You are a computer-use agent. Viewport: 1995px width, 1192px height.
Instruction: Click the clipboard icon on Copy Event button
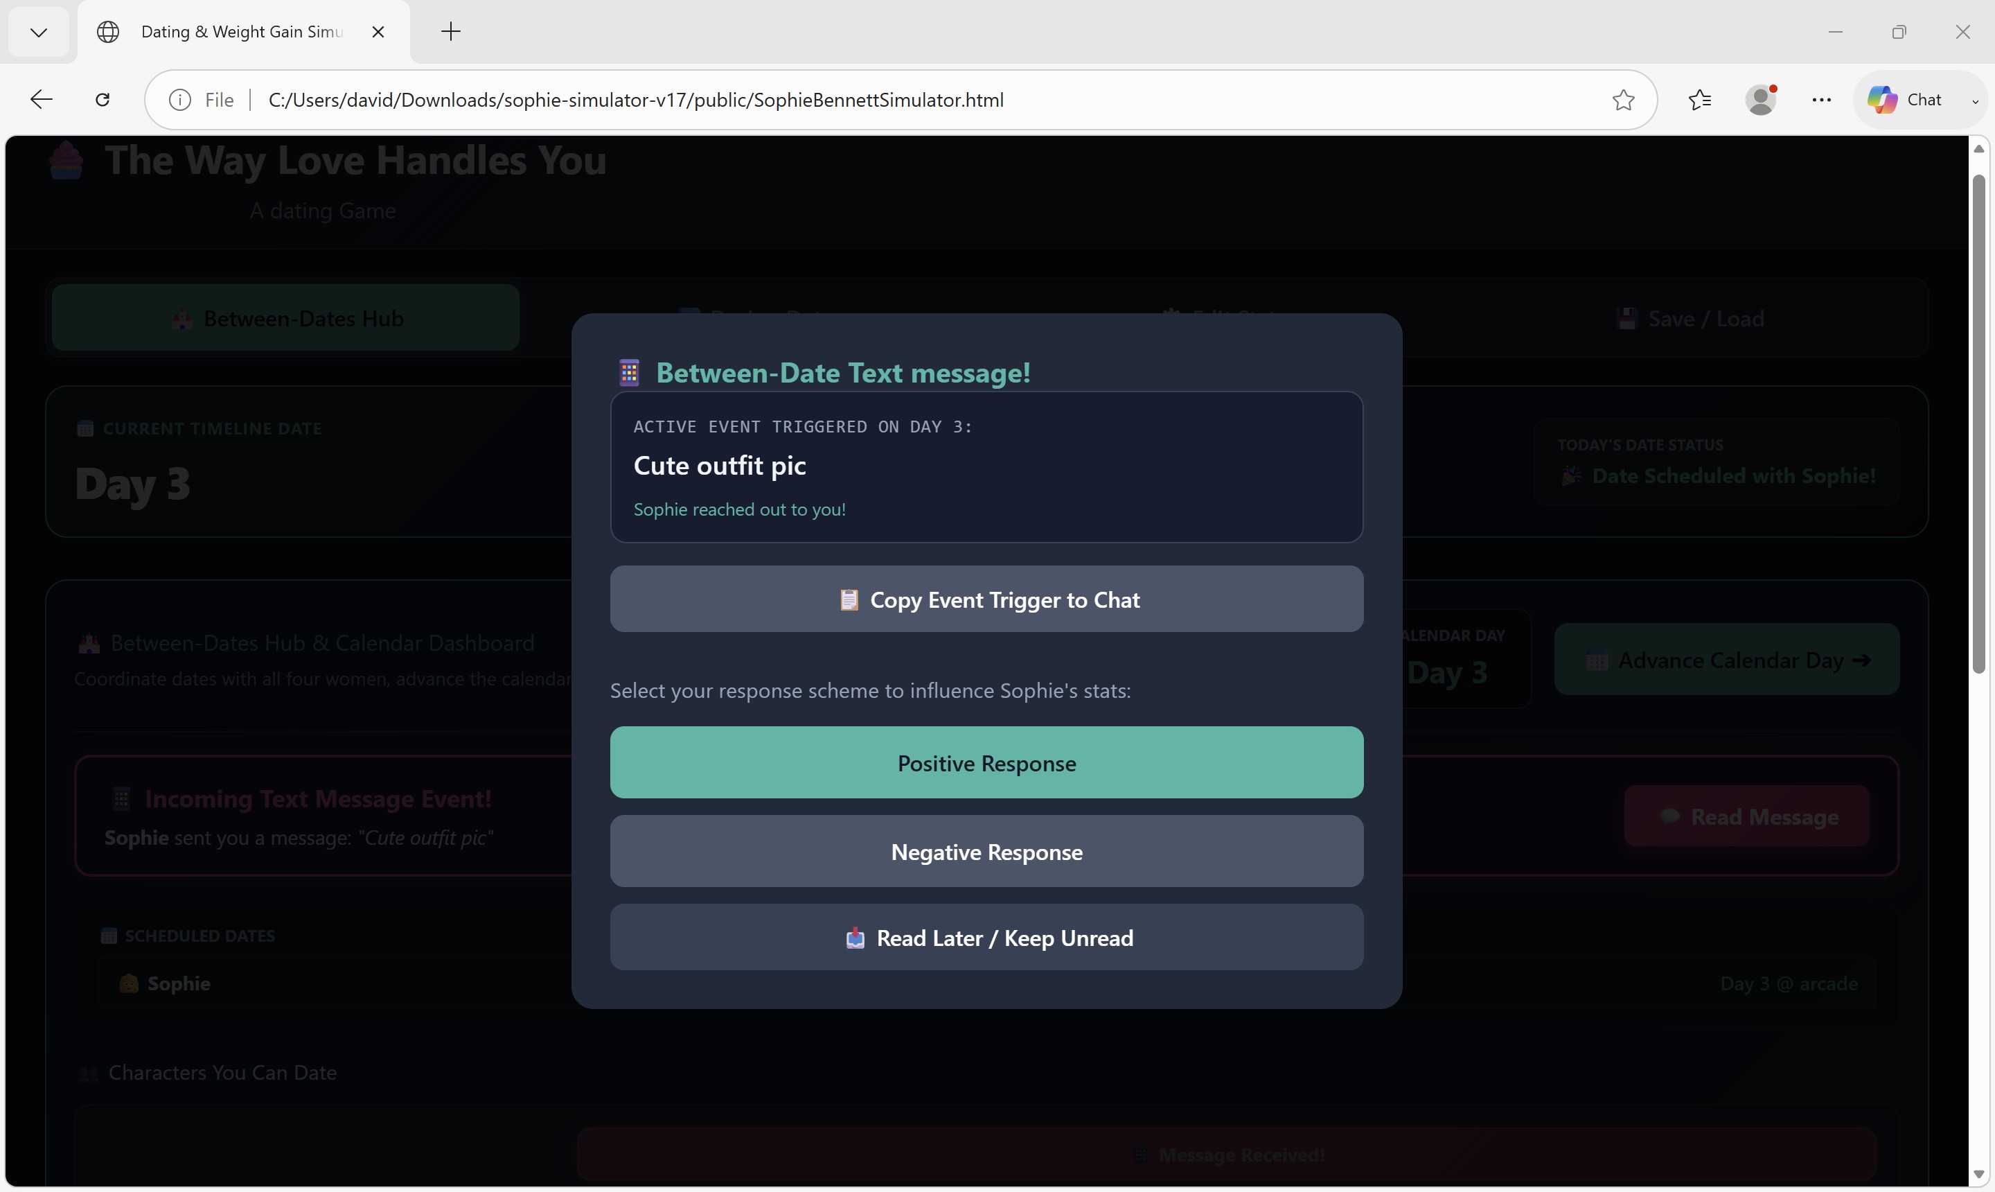(849, 600)
